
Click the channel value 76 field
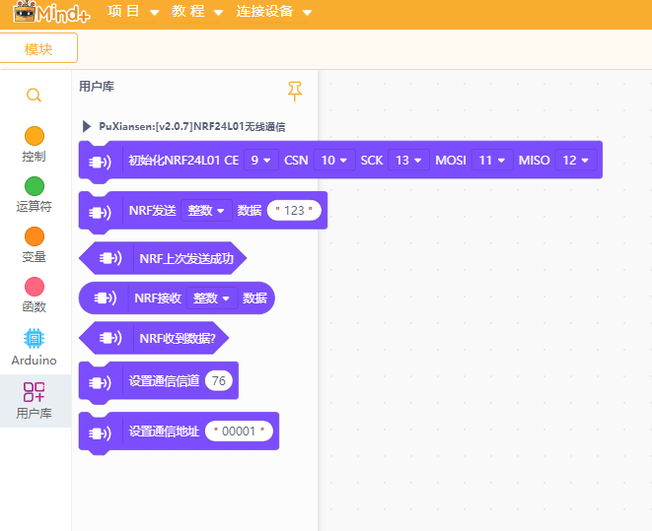[218, 380]
